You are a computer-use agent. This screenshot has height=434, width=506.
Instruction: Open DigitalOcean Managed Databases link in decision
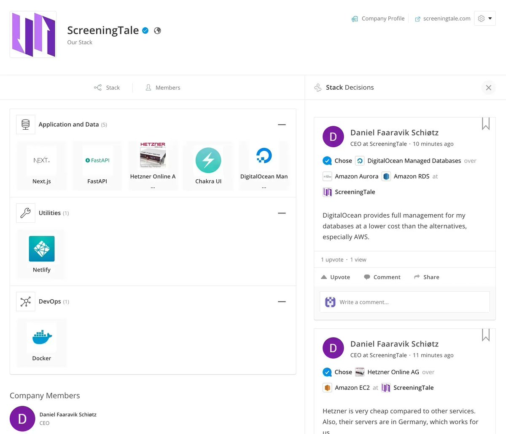pos(414,161)
